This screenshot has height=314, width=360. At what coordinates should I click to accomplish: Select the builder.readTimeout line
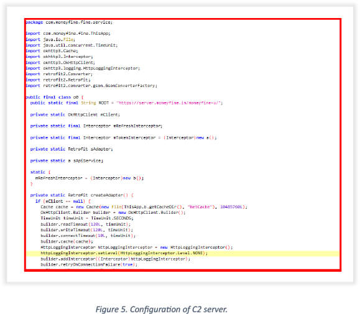click(x=86, y=224)
